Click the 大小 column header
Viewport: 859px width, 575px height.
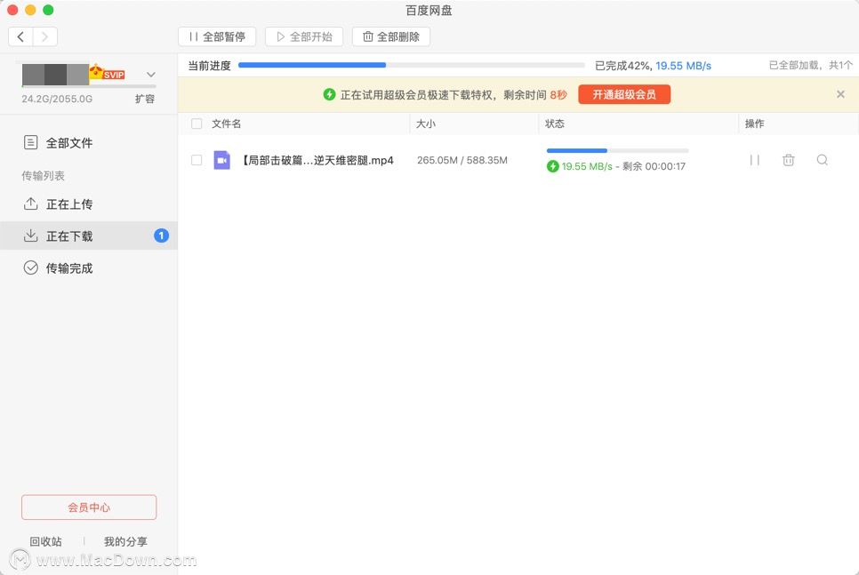click(426, 124)
